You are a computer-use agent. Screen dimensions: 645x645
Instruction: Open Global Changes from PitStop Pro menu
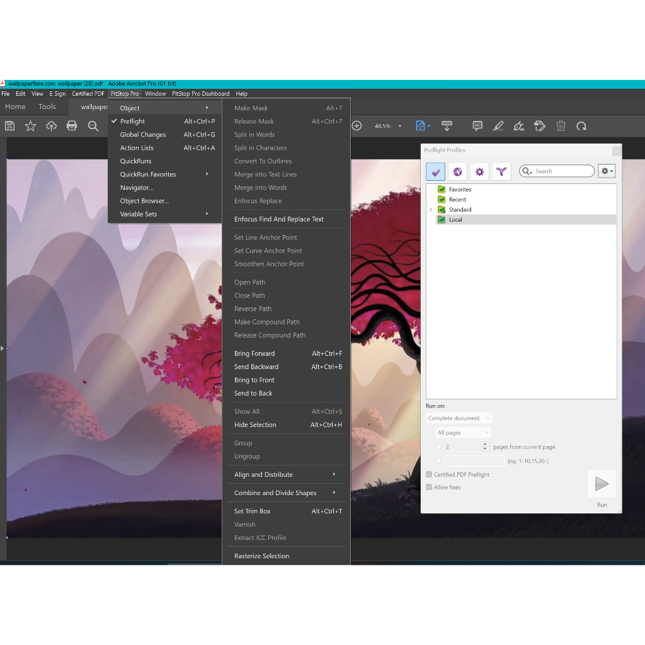[143, 135]
